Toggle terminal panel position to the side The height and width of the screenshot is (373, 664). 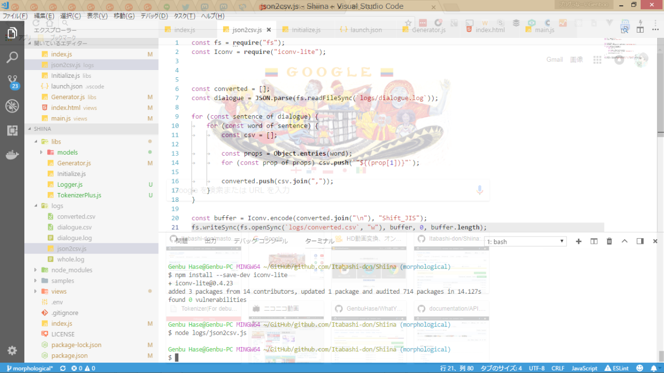[640, 241]
